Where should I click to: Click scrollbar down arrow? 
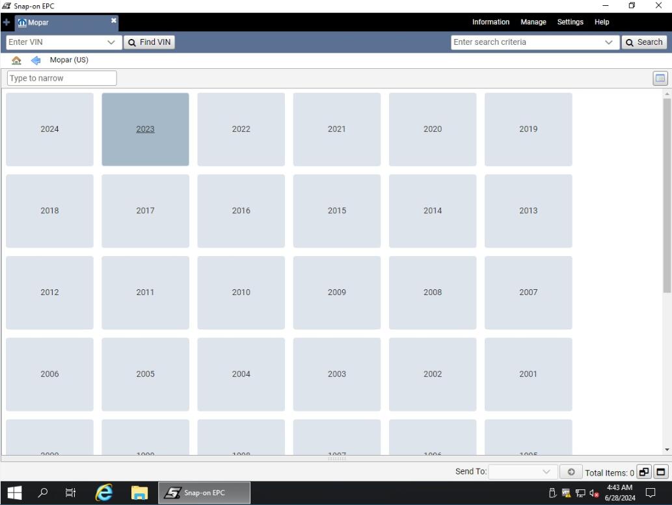pos(667,450)
